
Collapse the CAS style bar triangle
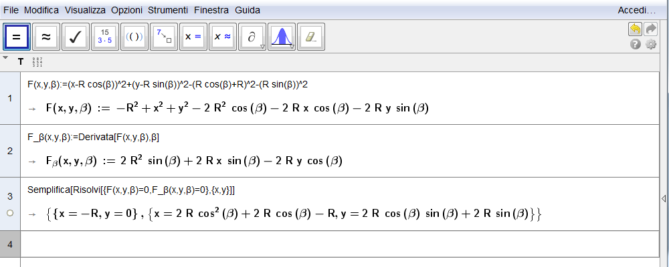click(5, 57)
